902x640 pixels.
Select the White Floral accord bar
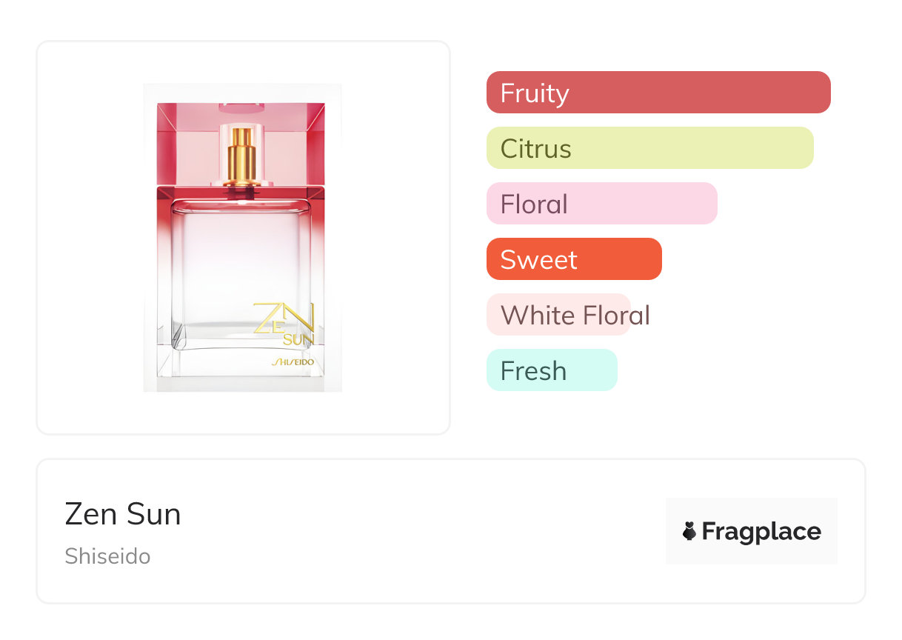558,315
